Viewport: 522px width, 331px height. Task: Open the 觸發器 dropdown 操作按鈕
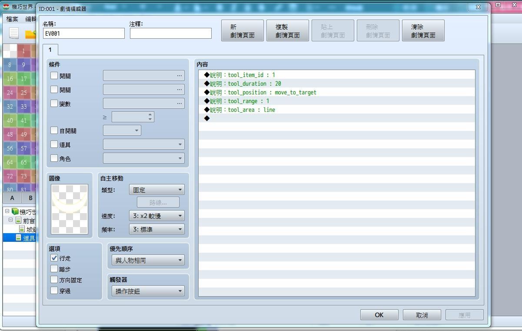pos(148,291)
